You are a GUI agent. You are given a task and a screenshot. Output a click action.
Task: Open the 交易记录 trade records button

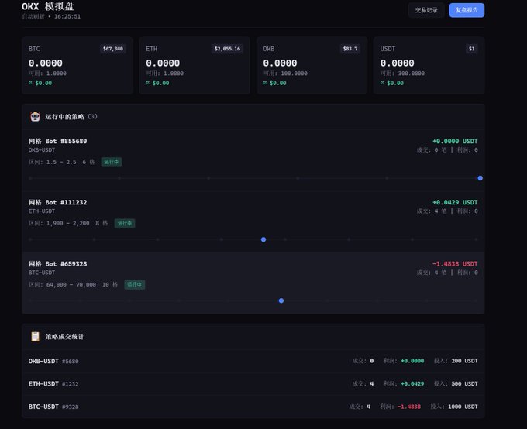tap(426, 10)
